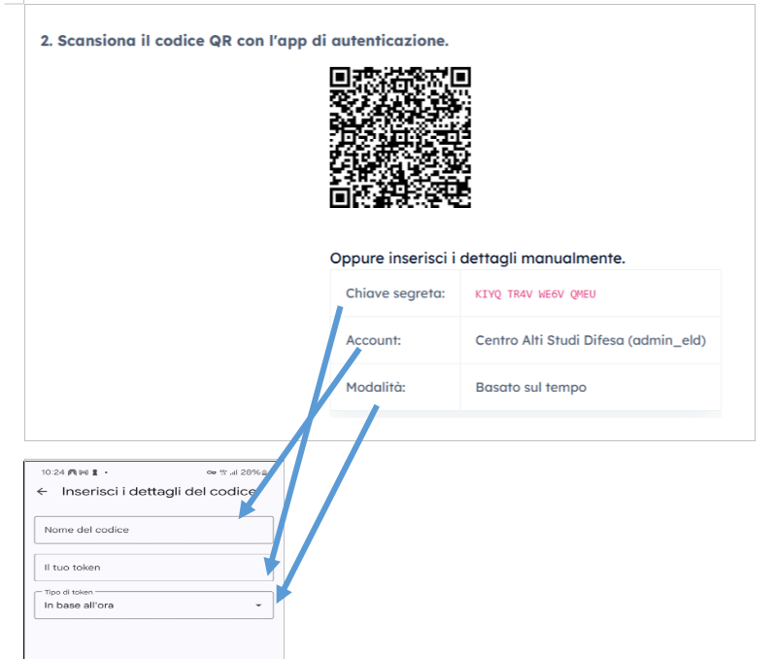Click the 'Basato sul tempo' mode value
This screenshot has height=659, width=775.
pos(531,387)
